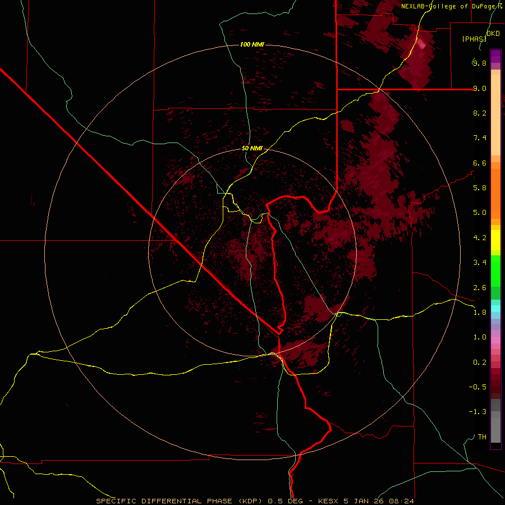Click the 1.0 value on the color scale

[x=480, y=337]
